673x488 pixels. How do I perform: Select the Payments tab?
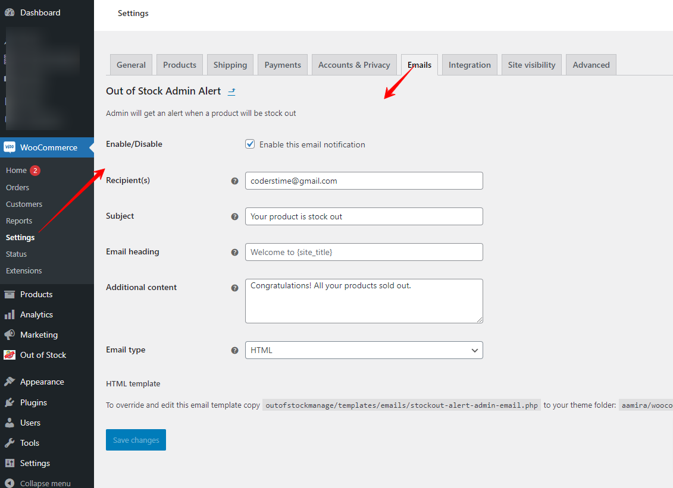283,65
